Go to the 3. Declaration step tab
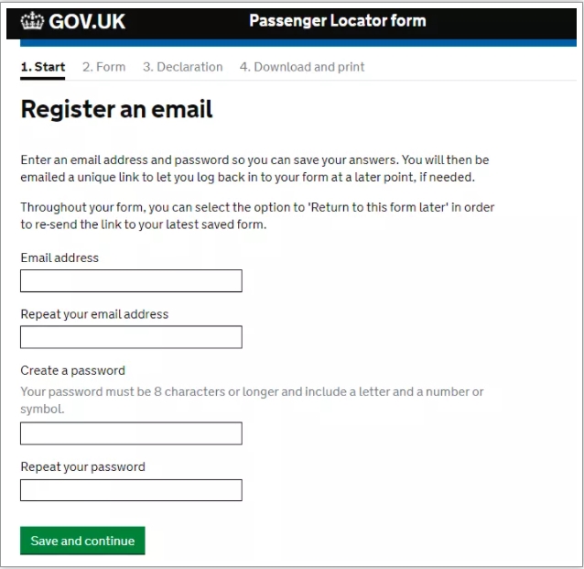This screenshot has height=569, width=584. (x=183, y=67)
